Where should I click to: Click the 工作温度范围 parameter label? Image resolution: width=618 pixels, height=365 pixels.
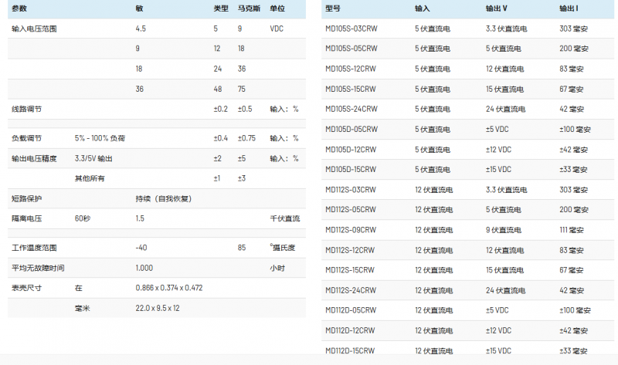(x=34, y=248)
